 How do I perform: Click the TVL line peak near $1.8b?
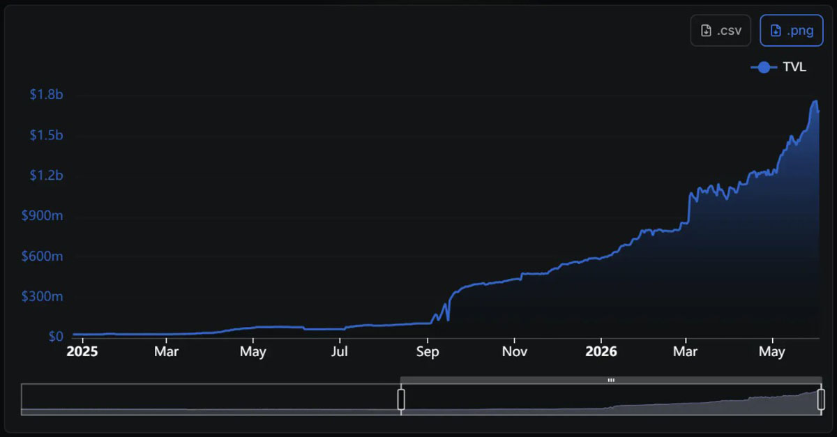coord(814,102)
